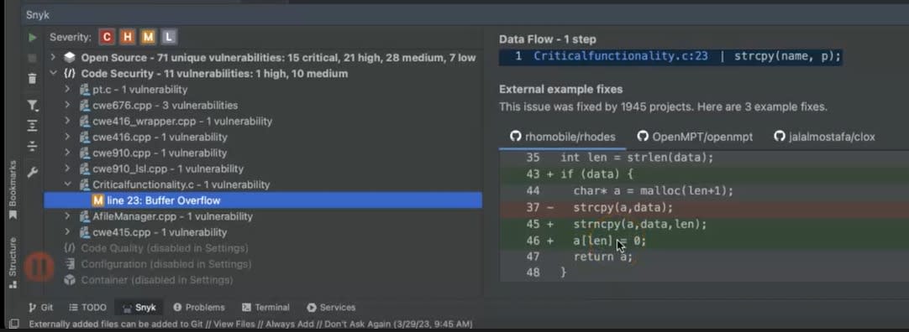
Task: Click the GitHub icon on jalalmostafa/clox tab
Action: 779,137
